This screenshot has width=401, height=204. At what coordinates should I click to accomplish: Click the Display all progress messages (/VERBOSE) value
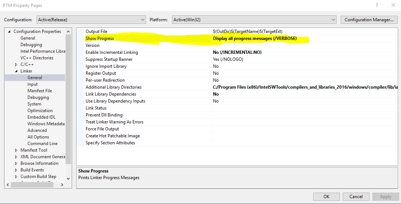pos(255,38)
